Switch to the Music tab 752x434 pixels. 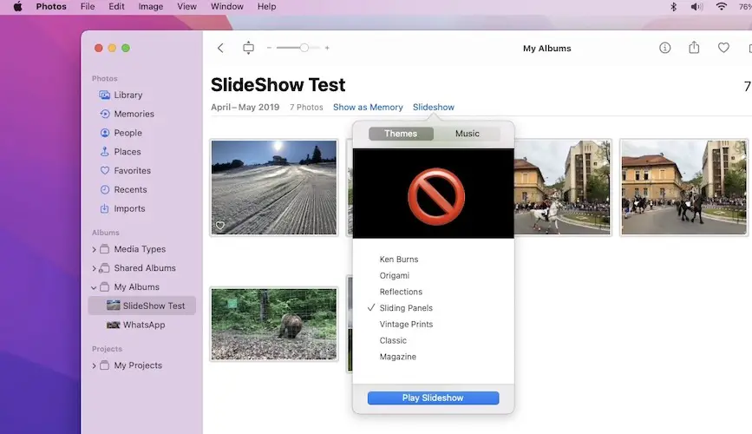tap(468, 134)
